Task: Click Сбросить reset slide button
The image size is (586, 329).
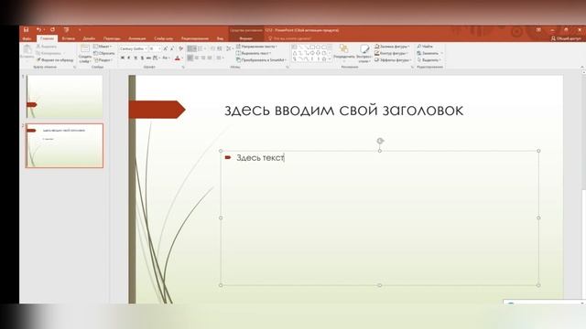Action: point(104,53)
